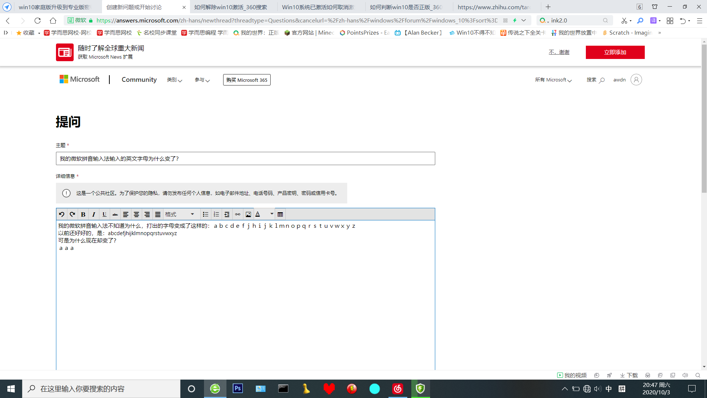The width and height of the screenshot is (707, 398).
Task: Click the font color A swatch
Action: [x=258, y=214]
